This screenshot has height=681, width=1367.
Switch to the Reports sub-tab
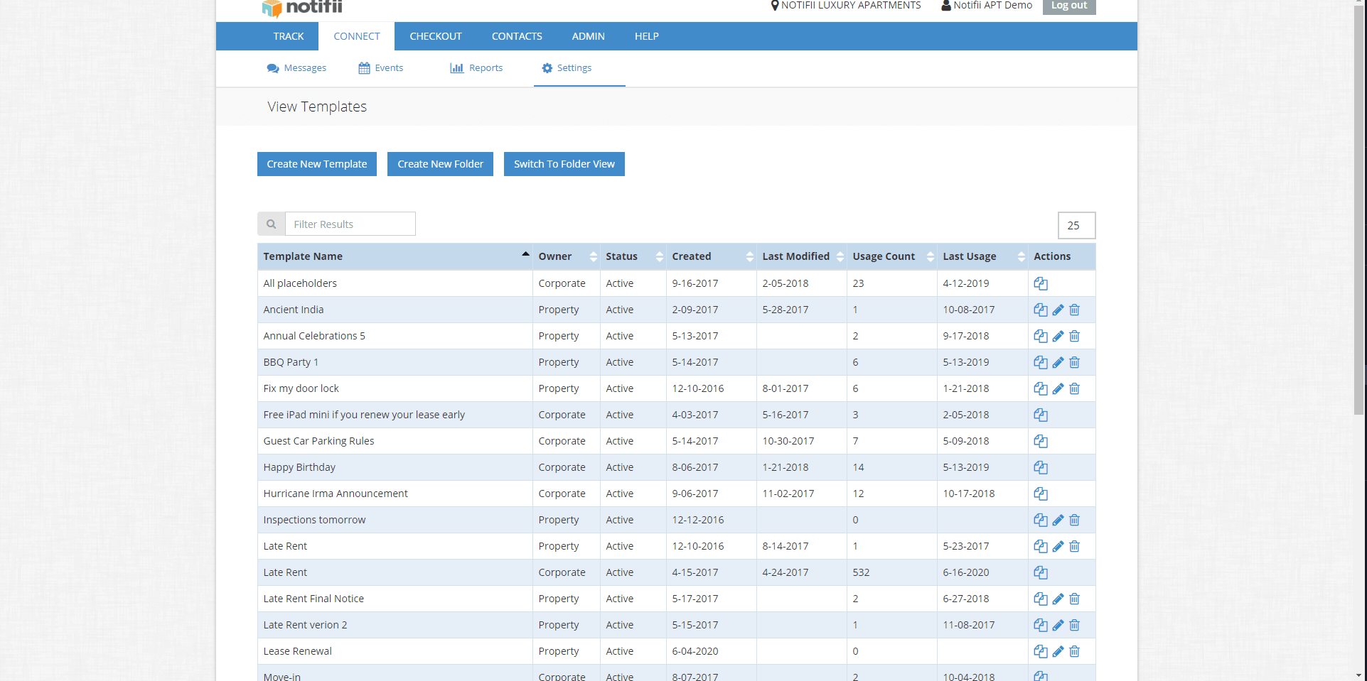coord(476,68)
